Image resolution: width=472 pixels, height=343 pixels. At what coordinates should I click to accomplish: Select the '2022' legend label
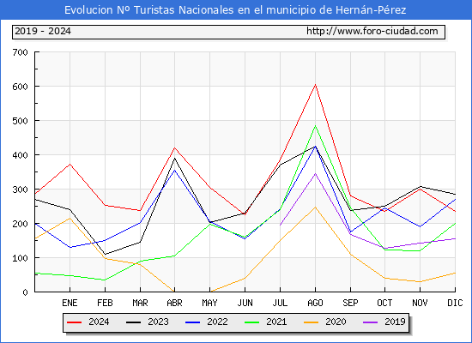[217, 322]
